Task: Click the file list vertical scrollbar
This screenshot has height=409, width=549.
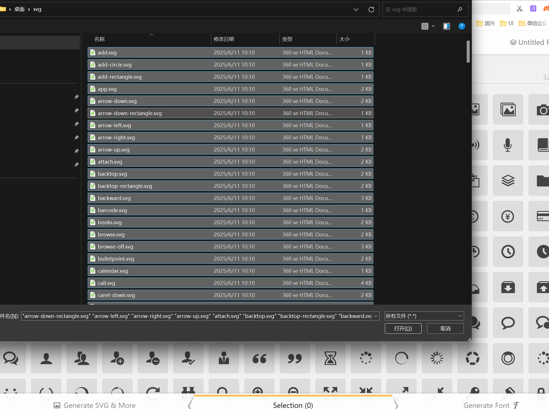Action: click(468, 52)
